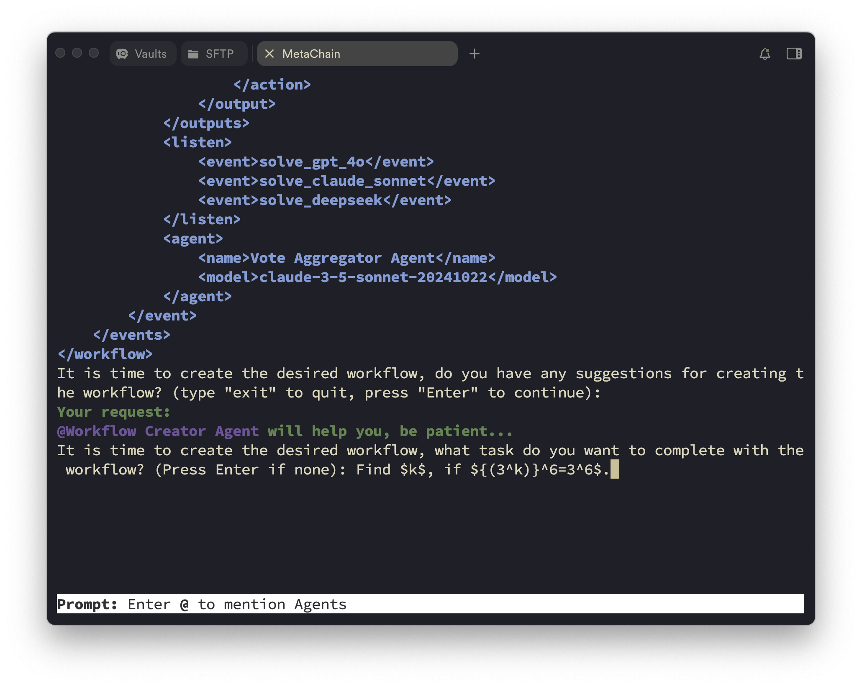
Task: Switch to the SFTP tab
Action: point(214,54)
